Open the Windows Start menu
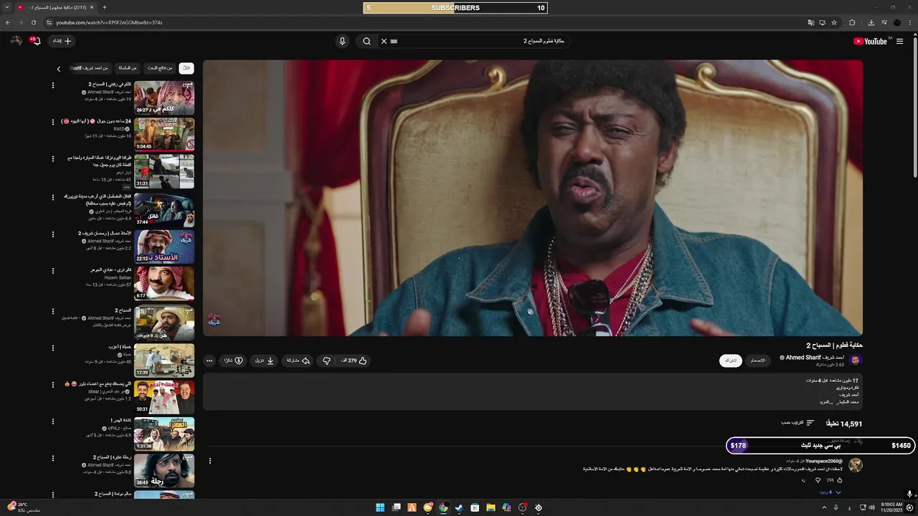Image resolution: width=918 pixels, height=516 pixels. coord(380,507)
